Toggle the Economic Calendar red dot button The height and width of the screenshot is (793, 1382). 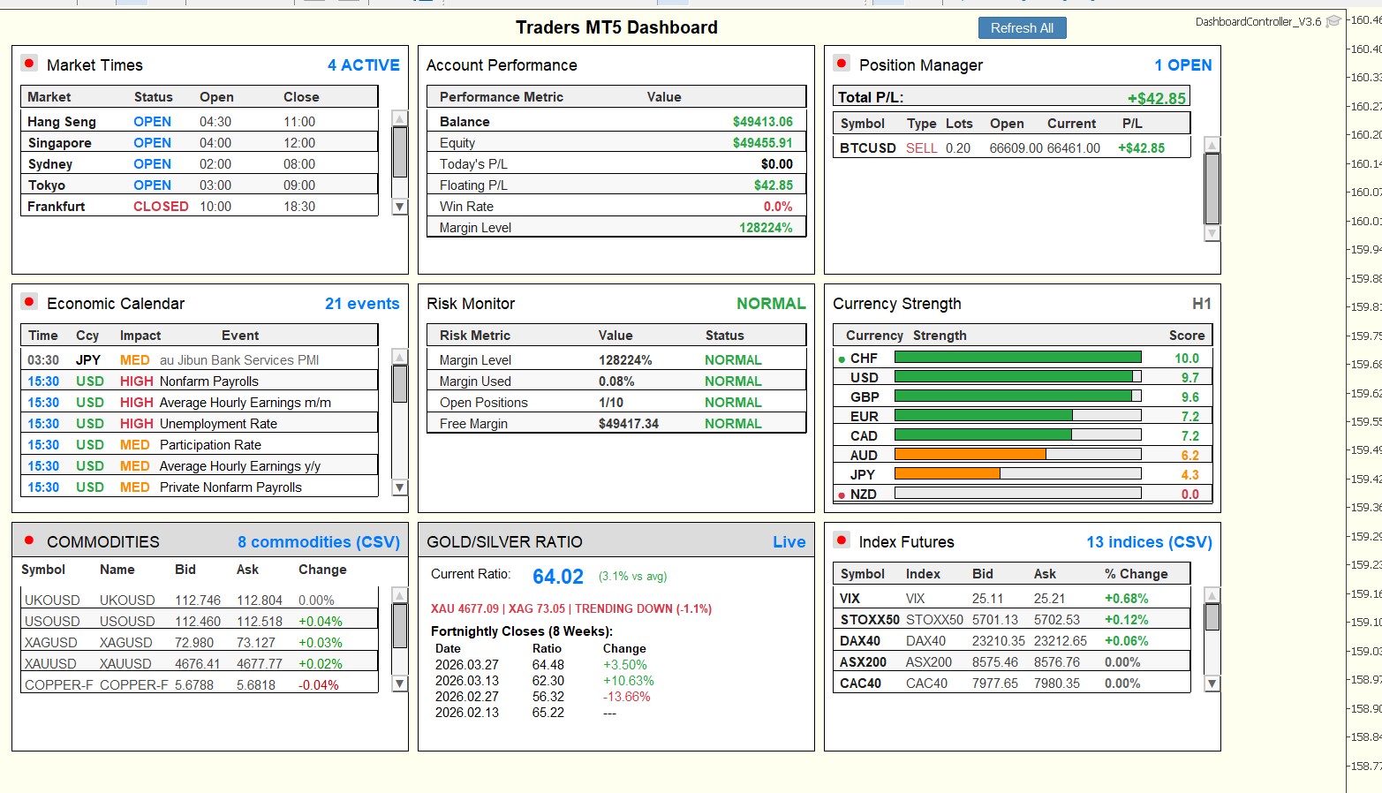[29, 302]
